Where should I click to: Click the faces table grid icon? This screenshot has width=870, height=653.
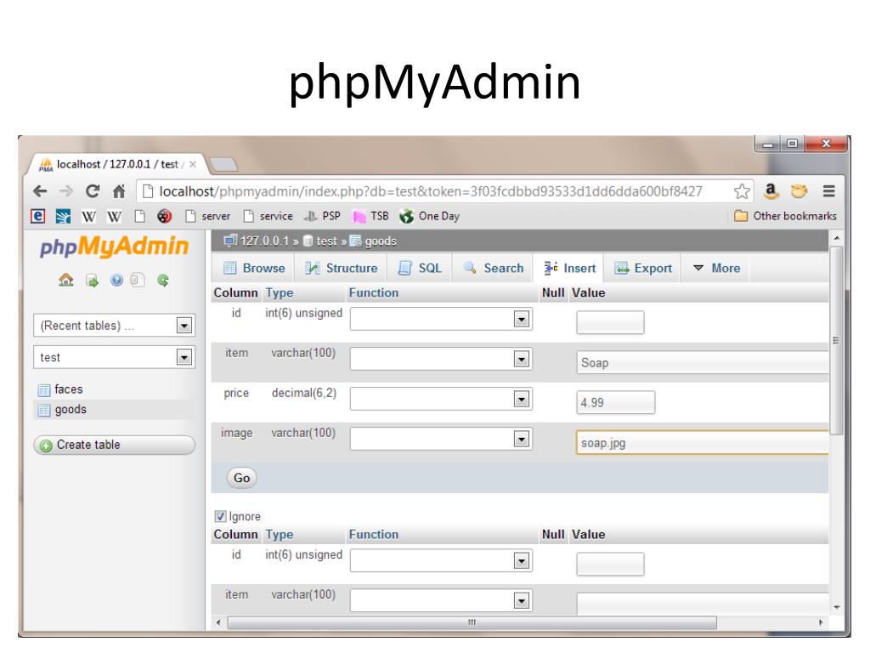[44, 389]
